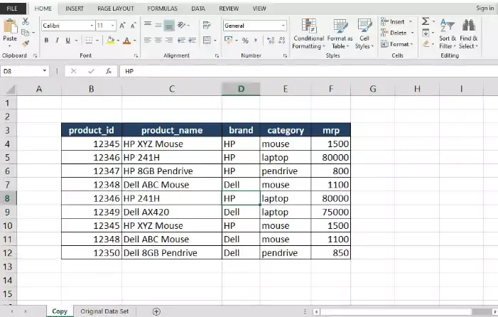Viewport: 498px width, 317px height.
Task: Select cell containing Dell AX420
Action: (172, 212)
